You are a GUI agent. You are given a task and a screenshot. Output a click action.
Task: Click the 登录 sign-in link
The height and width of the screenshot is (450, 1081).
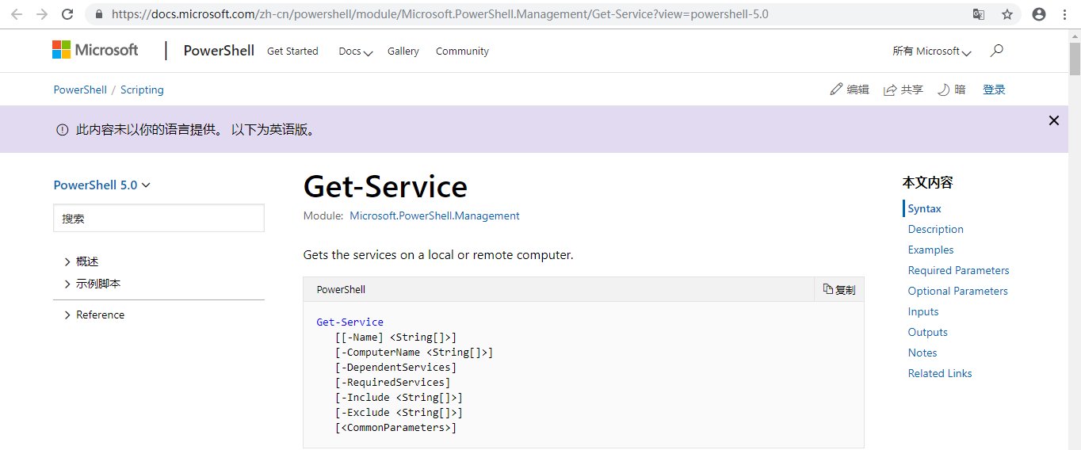994,90
